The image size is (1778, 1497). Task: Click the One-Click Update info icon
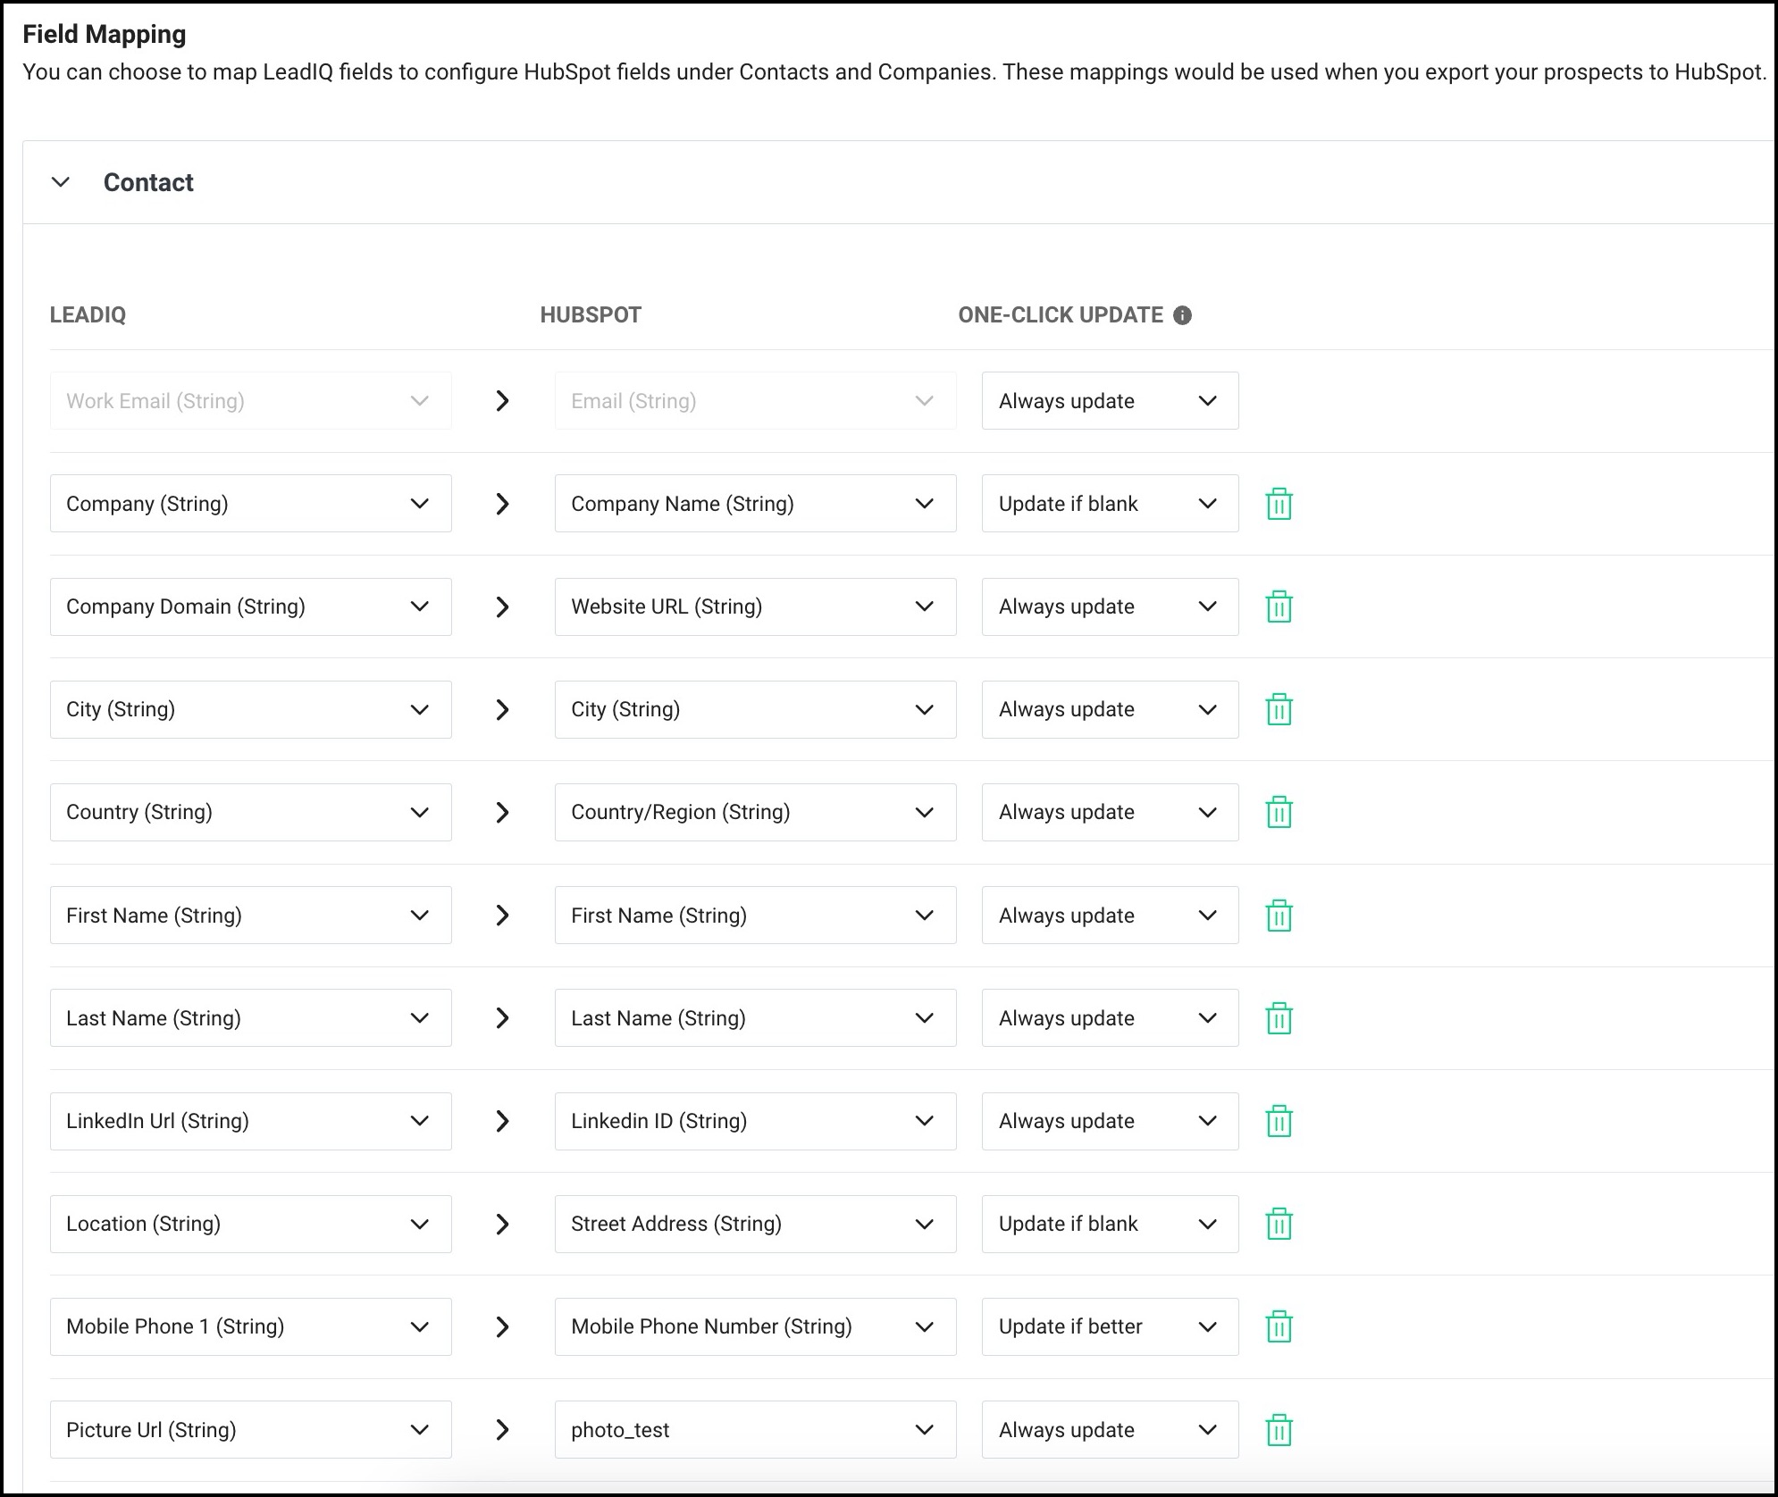(1182, 315)
